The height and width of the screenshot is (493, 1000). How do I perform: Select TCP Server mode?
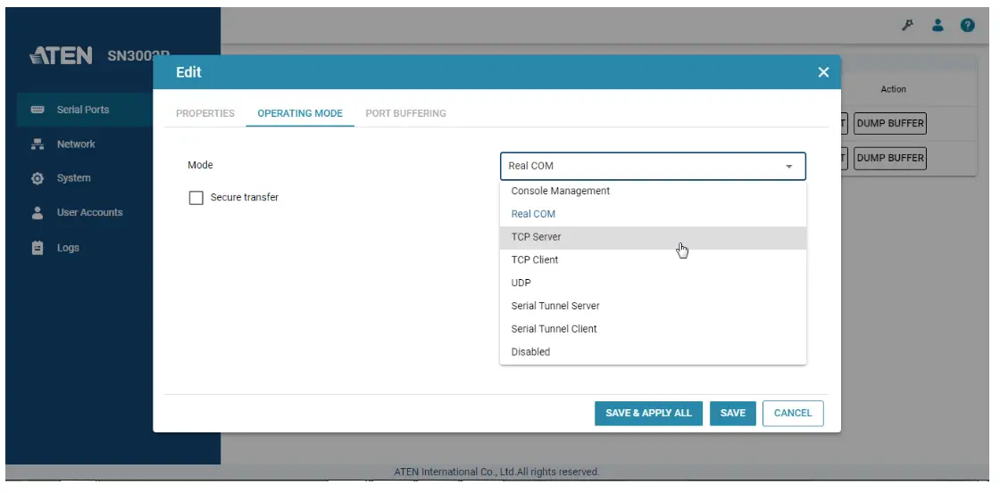pyautogui.click(x=653, y=237)
